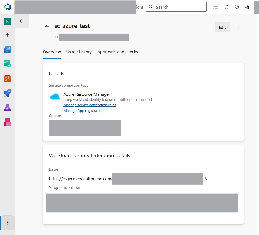This screenshot has width=259, height=235.
Task: Collapse the settings panel back arrow
Action: coord(22,21)
